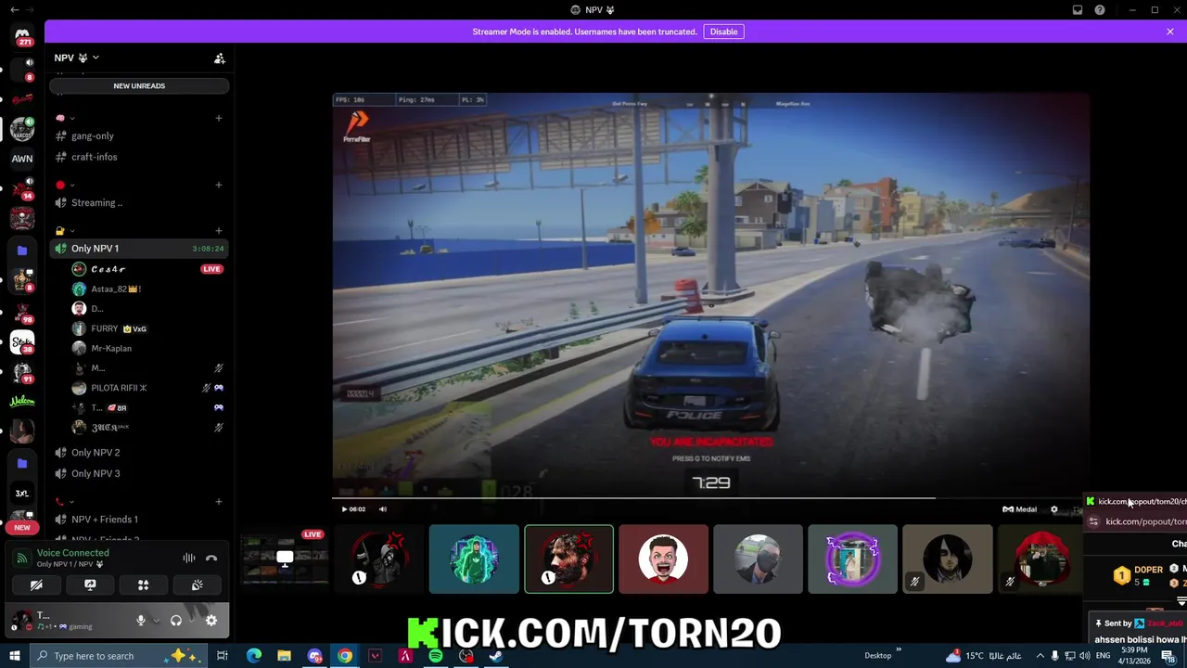Jump to NEW server mentions pill
Image resolution: width=1187 pixels, height=668 pixels.
pos(22,527)
